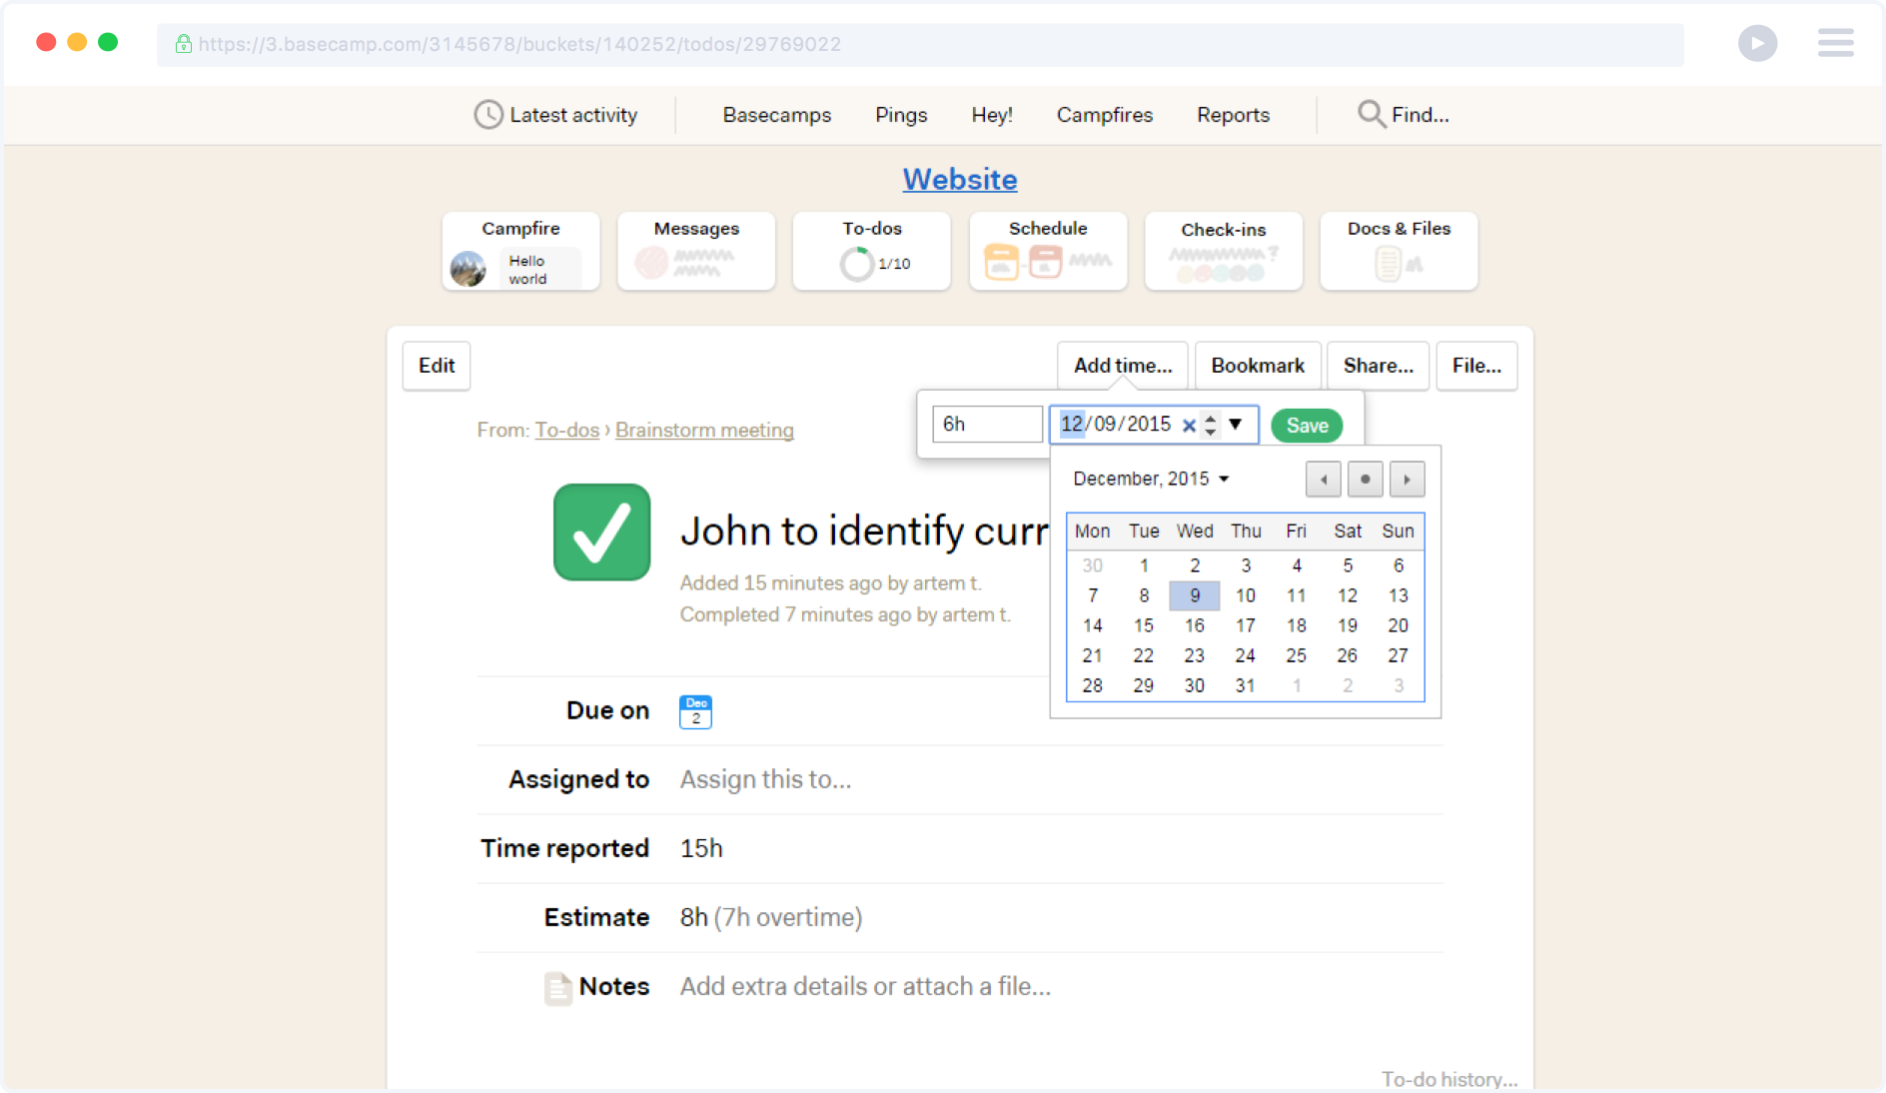Click the lock icon in address bar
Image resolution: width=1886 pixels, height=1093 pixels.
point(184,43)
